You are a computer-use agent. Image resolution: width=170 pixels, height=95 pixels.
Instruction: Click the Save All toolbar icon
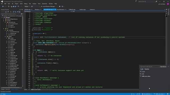tap(16, 6)
